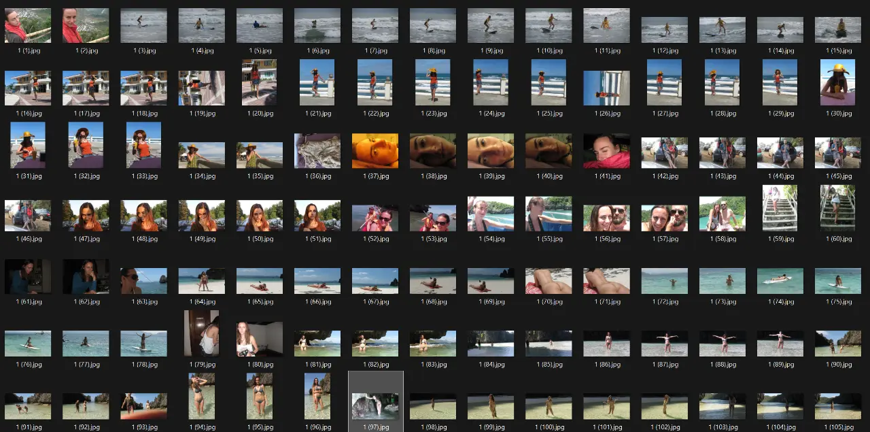Viewport: 870px width, 432px height.
Task: Select the thumbnail for 1 (105).jpg
Action: click(x=837, y=406)
